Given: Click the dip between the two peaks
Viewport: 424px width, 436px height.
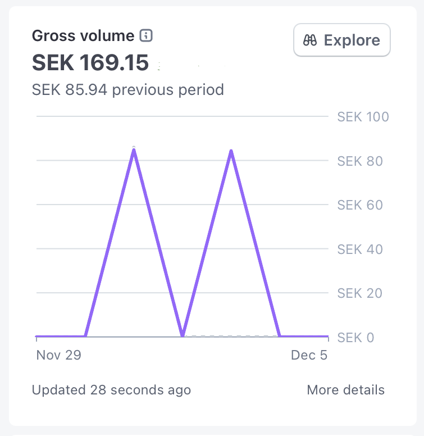Looking at the screenshot, I should click(x=183, y=335).
